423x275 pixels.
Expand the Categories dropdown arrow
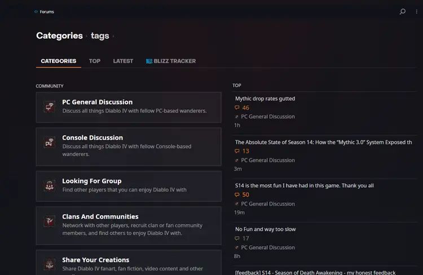87,36
